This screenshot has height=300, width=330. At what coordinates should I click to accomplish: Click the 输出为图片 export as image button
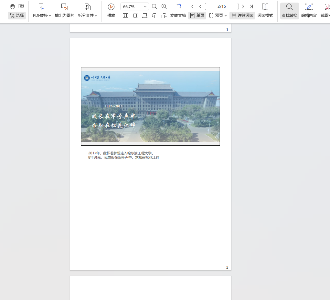tap(64, 11)
